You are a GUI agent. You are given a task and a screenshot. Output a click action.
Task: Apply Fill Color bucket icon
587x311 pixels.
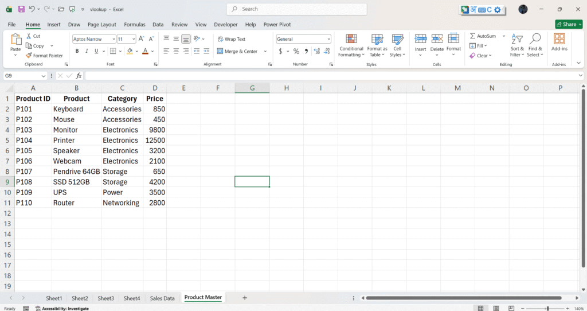[x=130, y=51]
